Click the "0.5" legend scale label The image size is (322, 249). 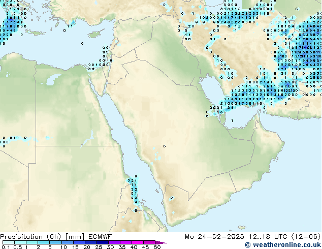(18, 247)
